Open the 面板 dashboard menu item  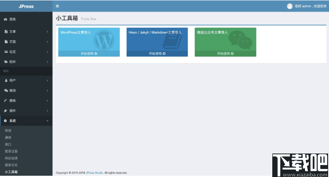point(26,19)
